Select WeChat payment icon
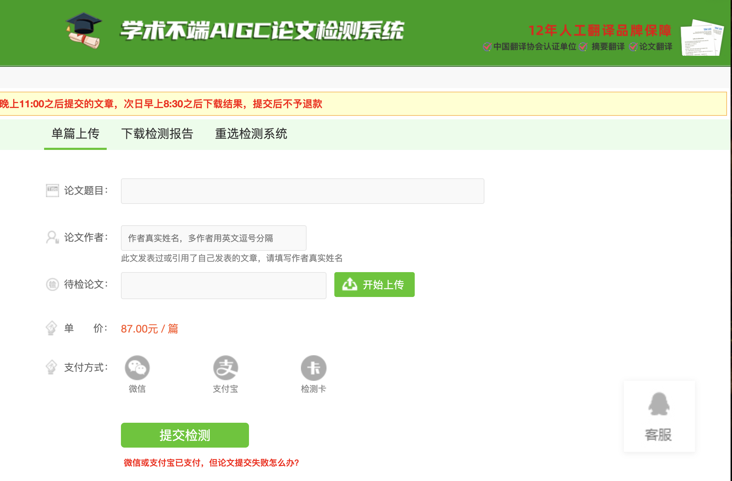 (x=137, y=368)
